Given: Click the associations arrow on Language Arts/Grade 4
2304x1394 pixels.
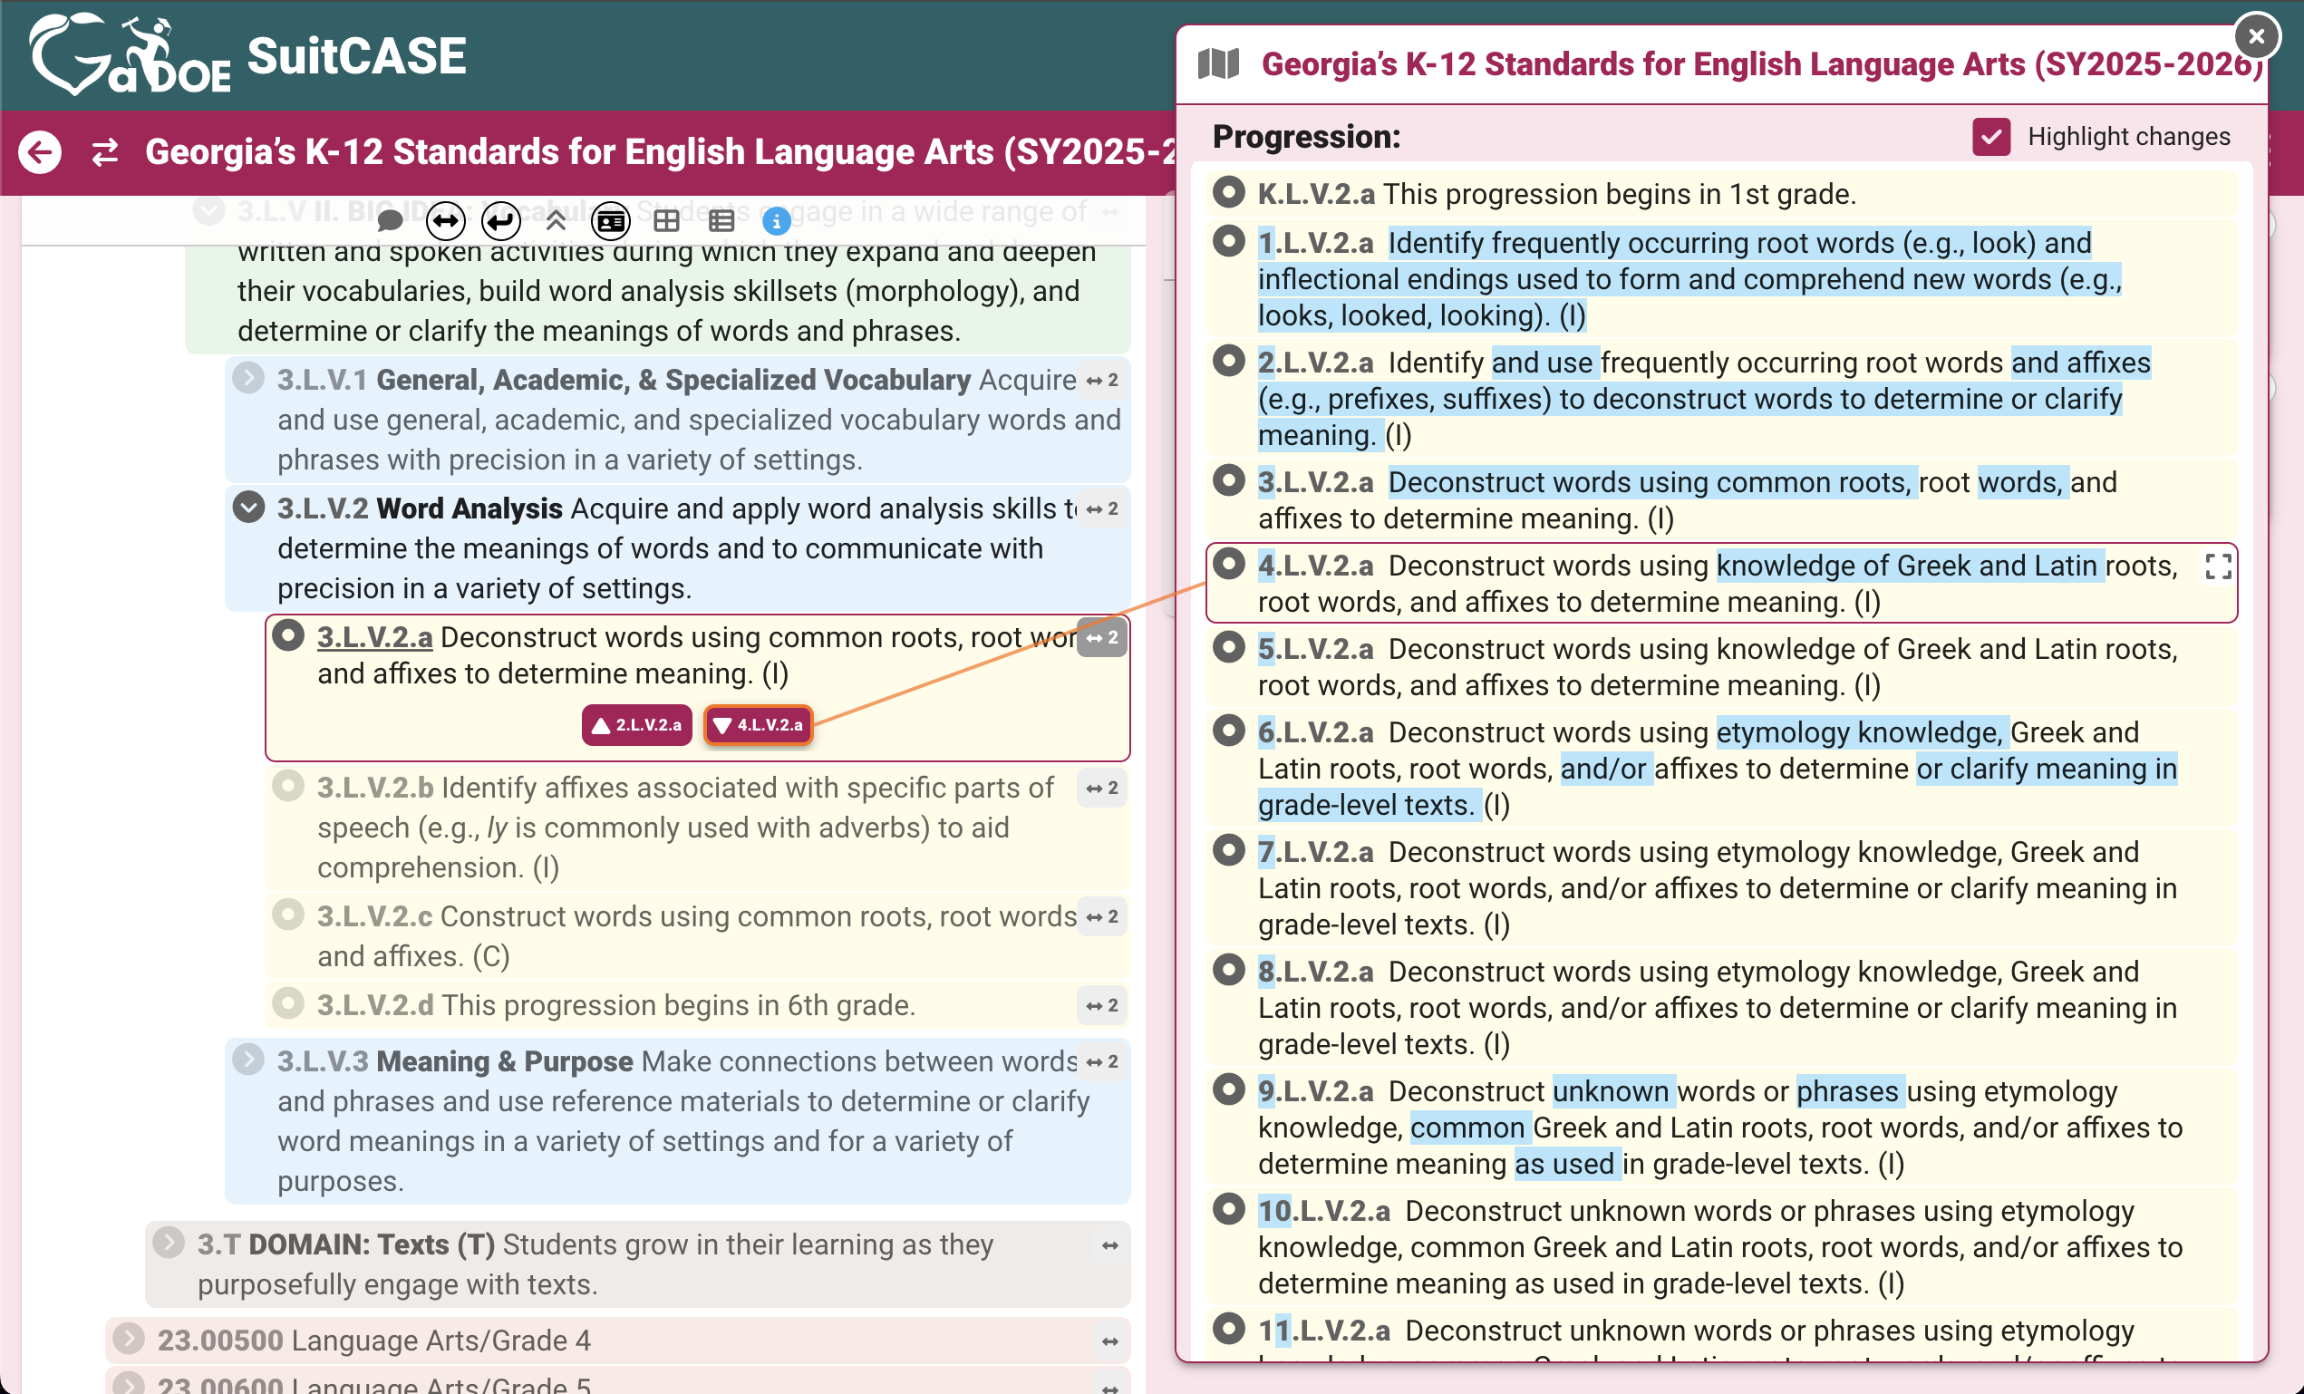Looking at the screenshot, I should tap(1110, 1341).
